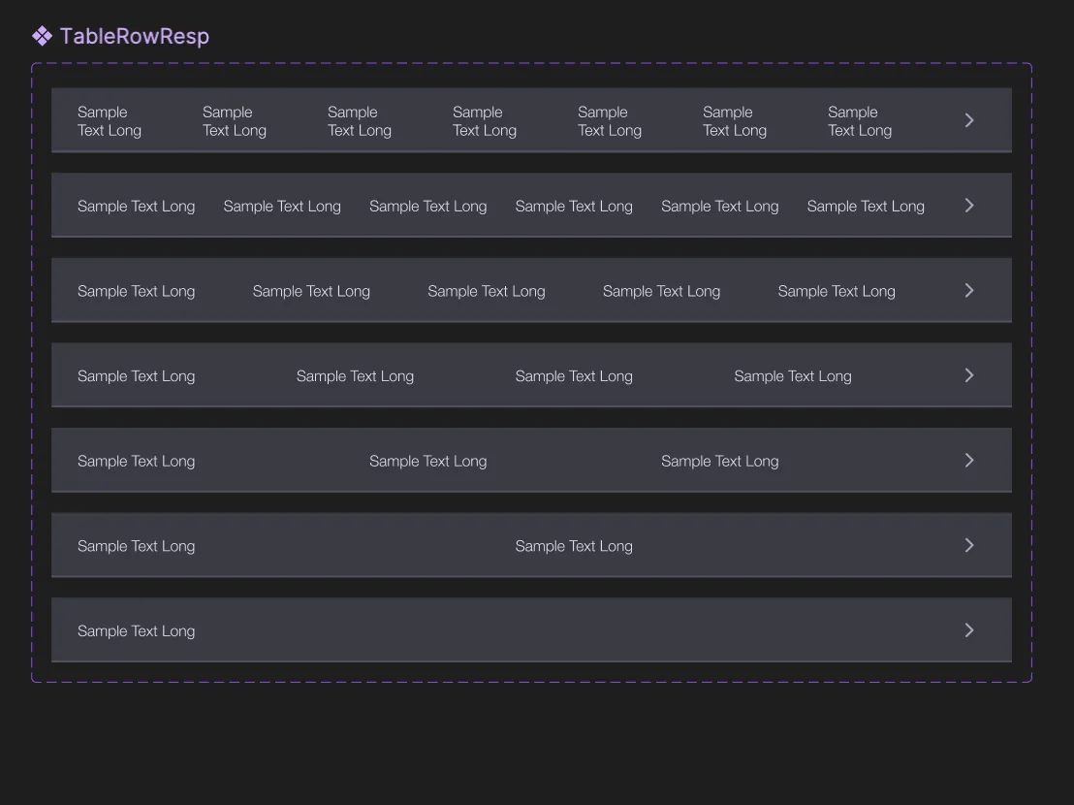Open chevron on the two-column row
The width and height of the screenshot is (1074, 805).
point(969,545)
